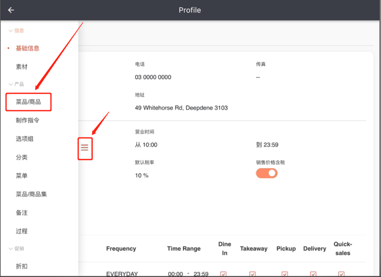Click the Profile page title
The image size is (381, 277).
point(190,10)
